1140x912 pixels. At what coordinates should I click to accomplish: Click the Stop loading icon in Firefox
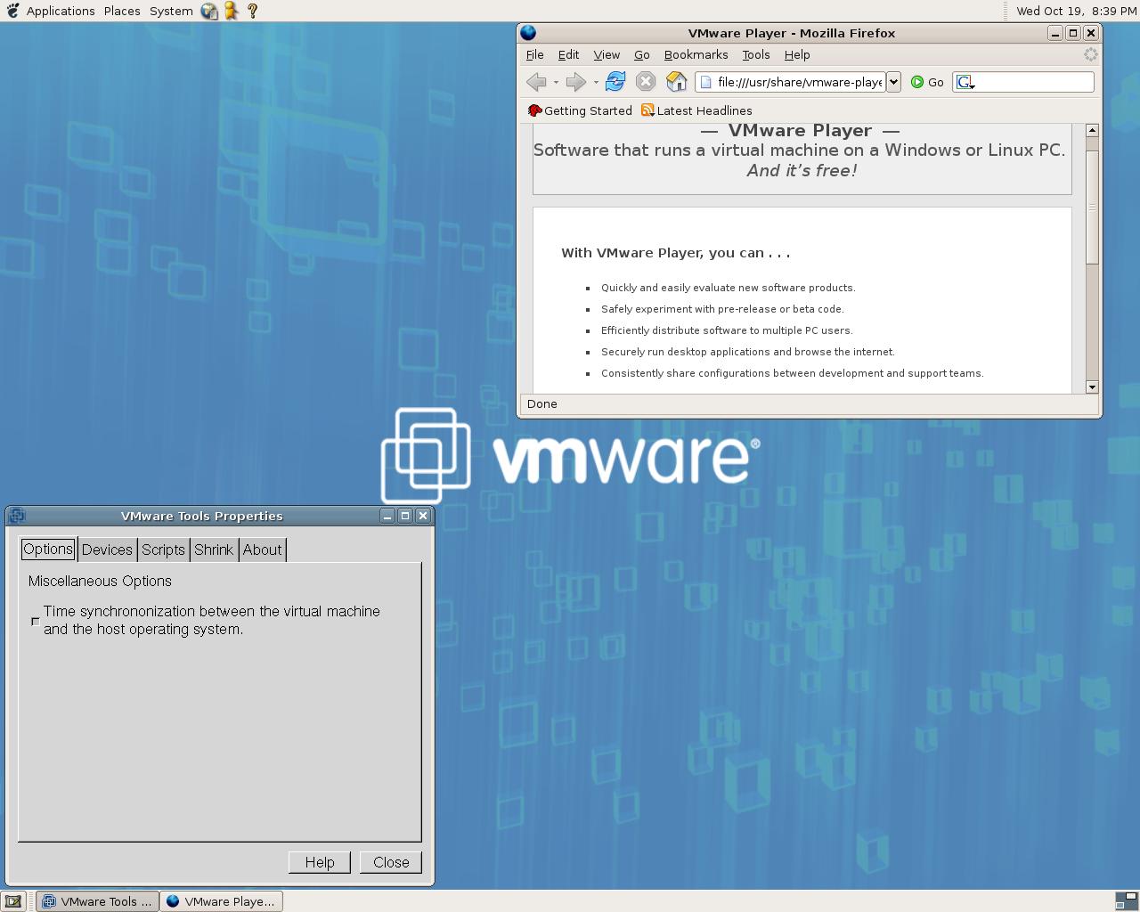[646, 82]
